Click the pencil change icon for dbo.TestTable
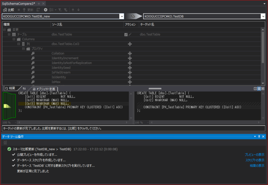The height and width of the screenshot is (185, 268). (x=130, y=34)
